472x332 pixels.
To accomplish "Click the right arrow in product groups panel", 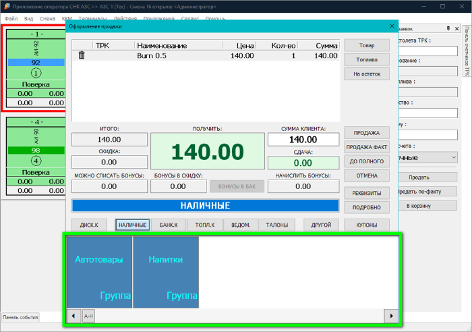I will [390, 315].
